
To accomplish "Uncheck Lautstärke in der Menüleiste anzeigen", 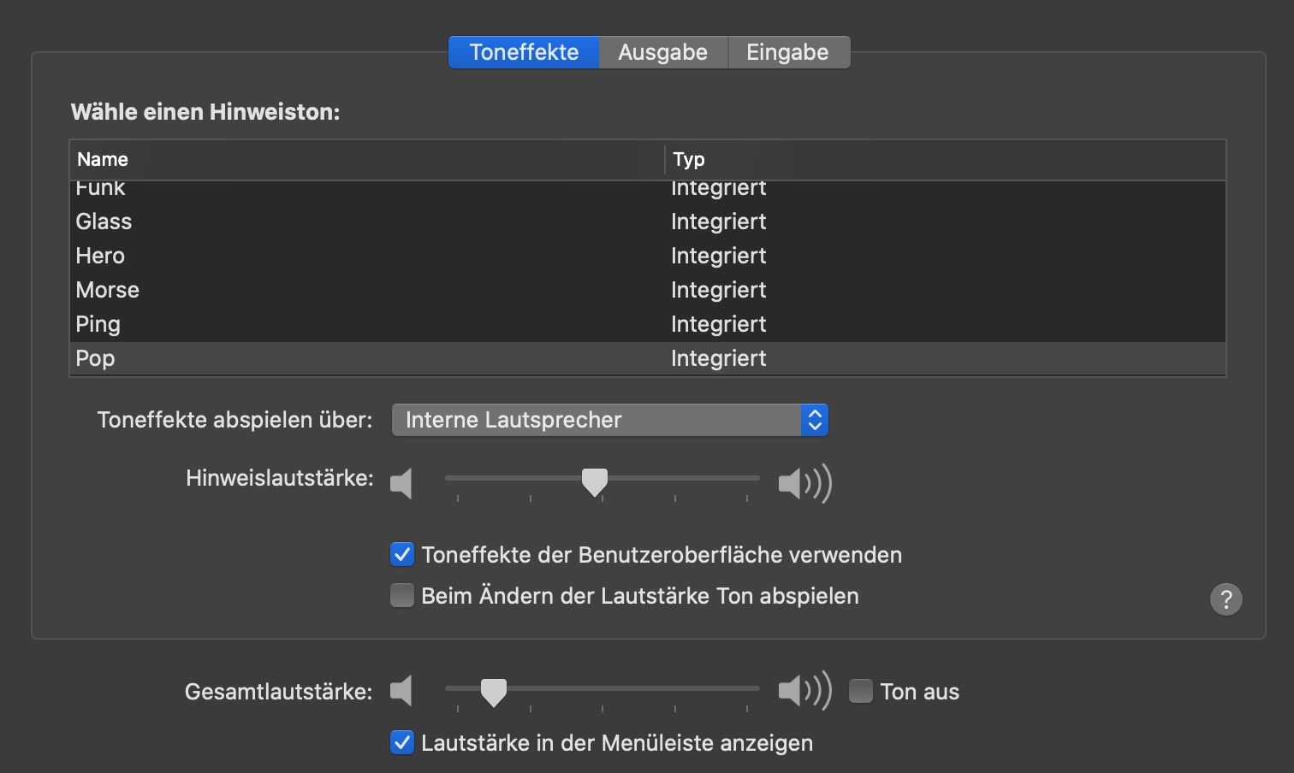I will 402,743.
